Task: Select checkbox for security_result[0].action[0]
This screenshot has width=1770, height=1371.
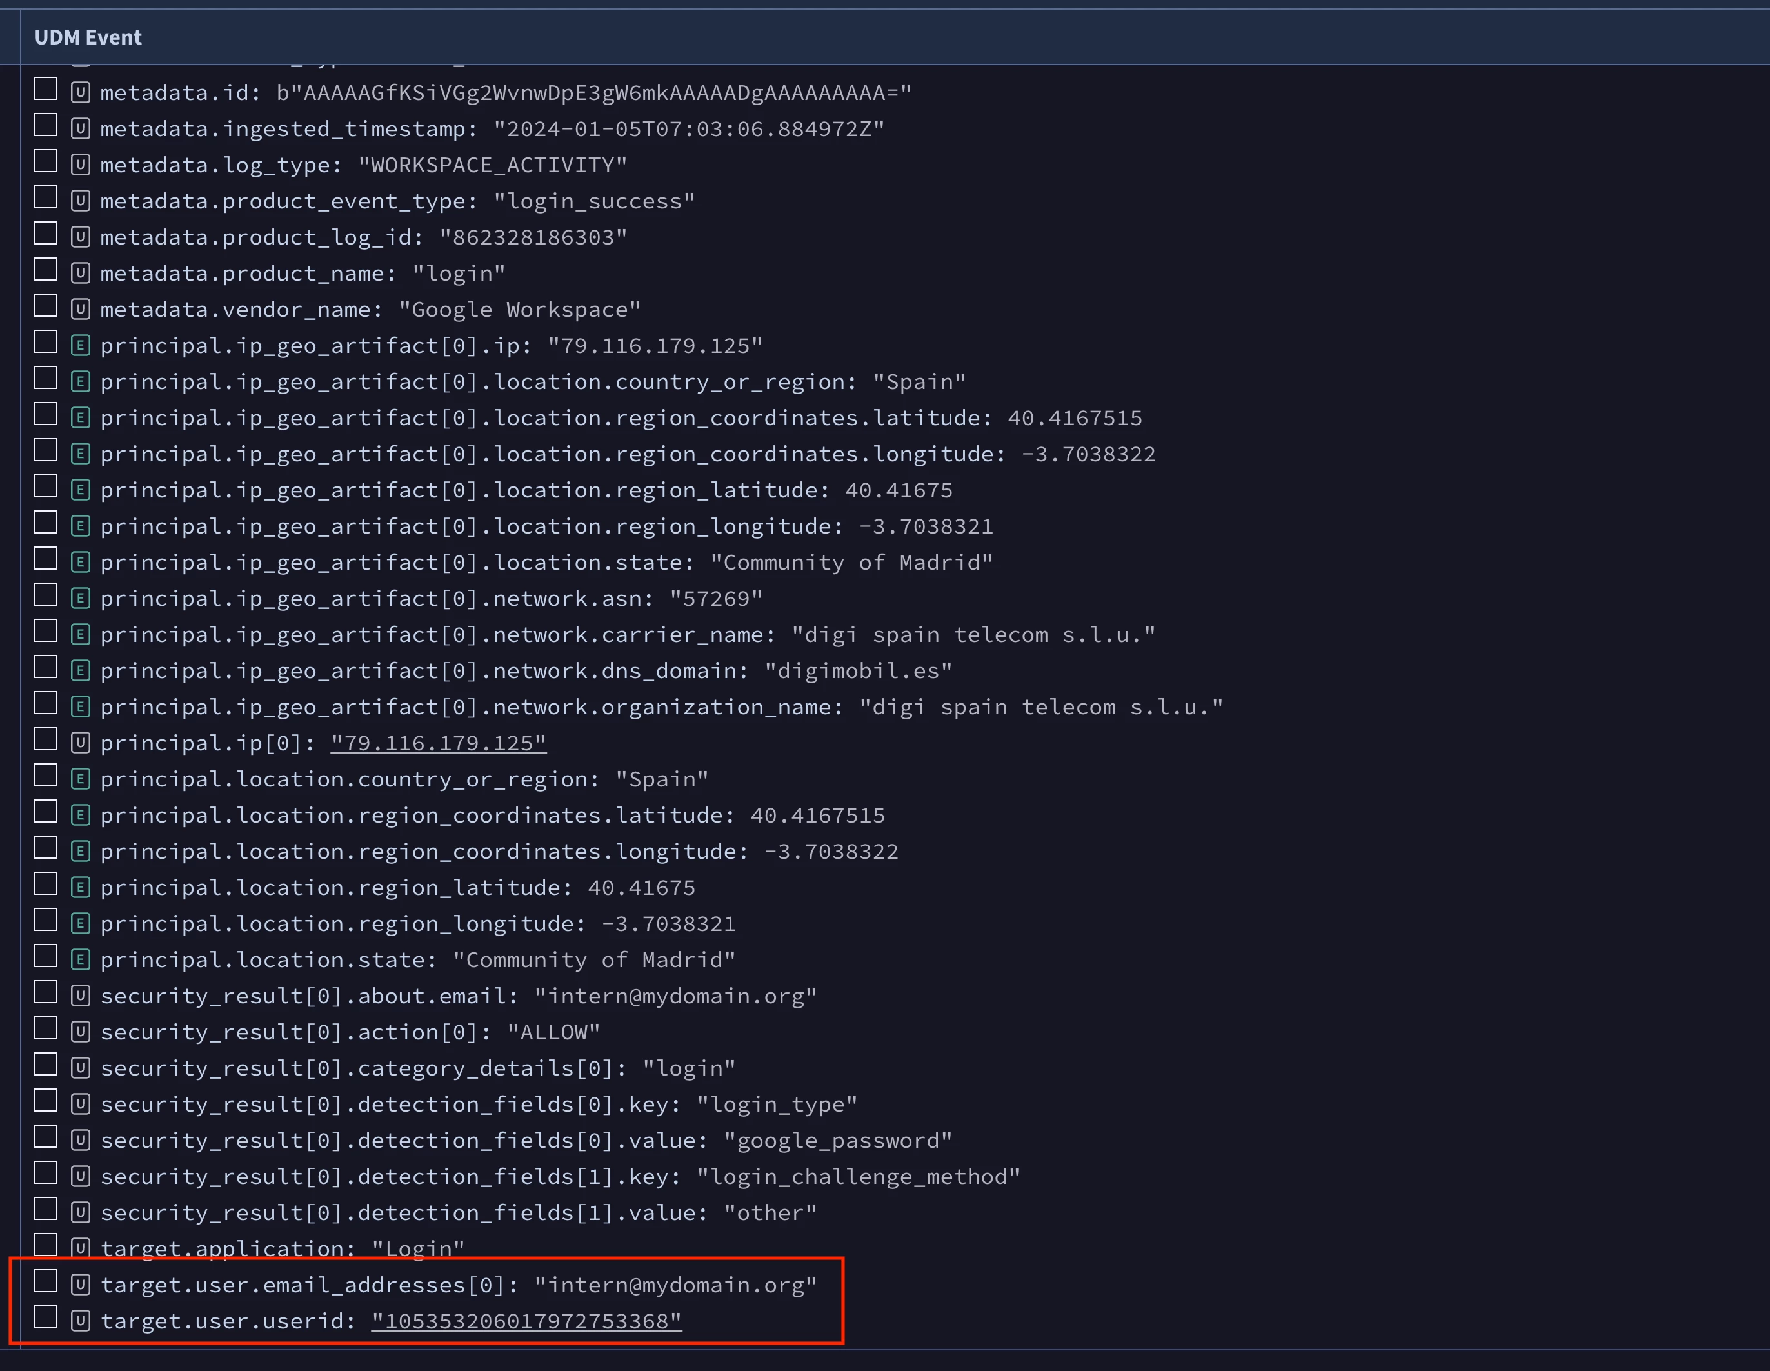Action: [x=45, y=1029]
